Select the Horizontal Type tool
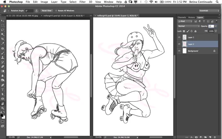The width and height of the screenshot is (222, 139). (3, 90)
